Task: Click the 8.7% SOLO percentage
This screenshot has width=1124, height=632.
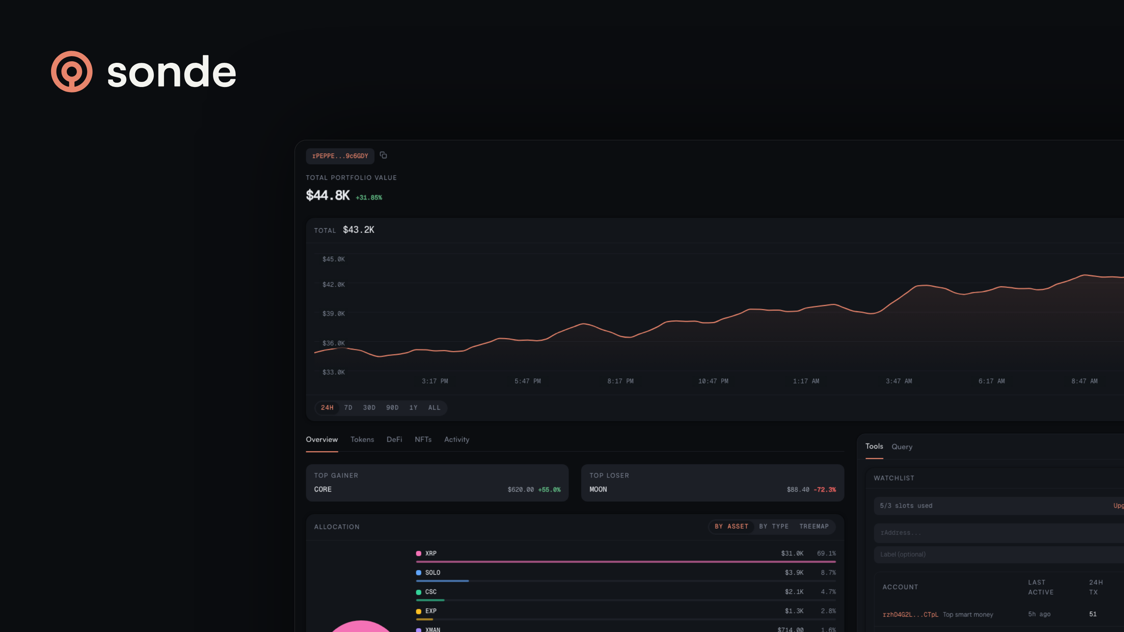Action: [828, 573]
